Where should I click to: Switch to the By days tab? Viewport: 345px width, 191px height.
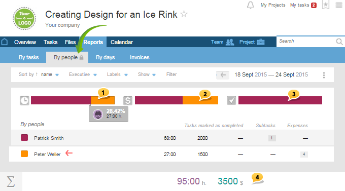(106, 57)
